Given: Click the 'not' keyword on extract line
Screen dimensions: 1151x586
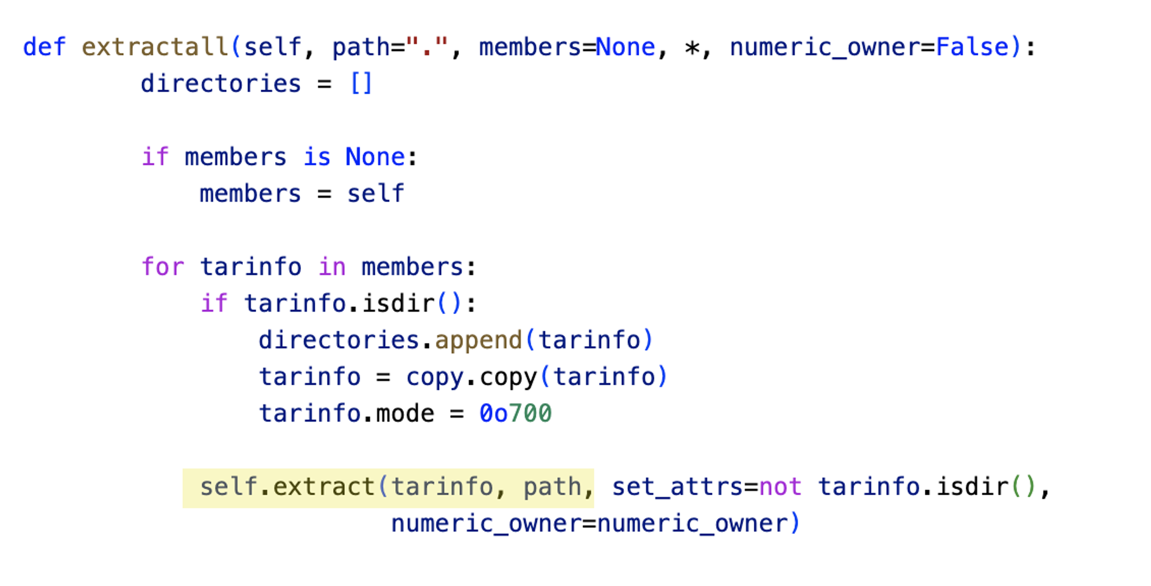Looking at the screenshot, I should click(x=780, y=488).
